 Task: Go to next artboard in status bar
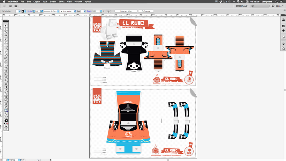click(22, 160)
